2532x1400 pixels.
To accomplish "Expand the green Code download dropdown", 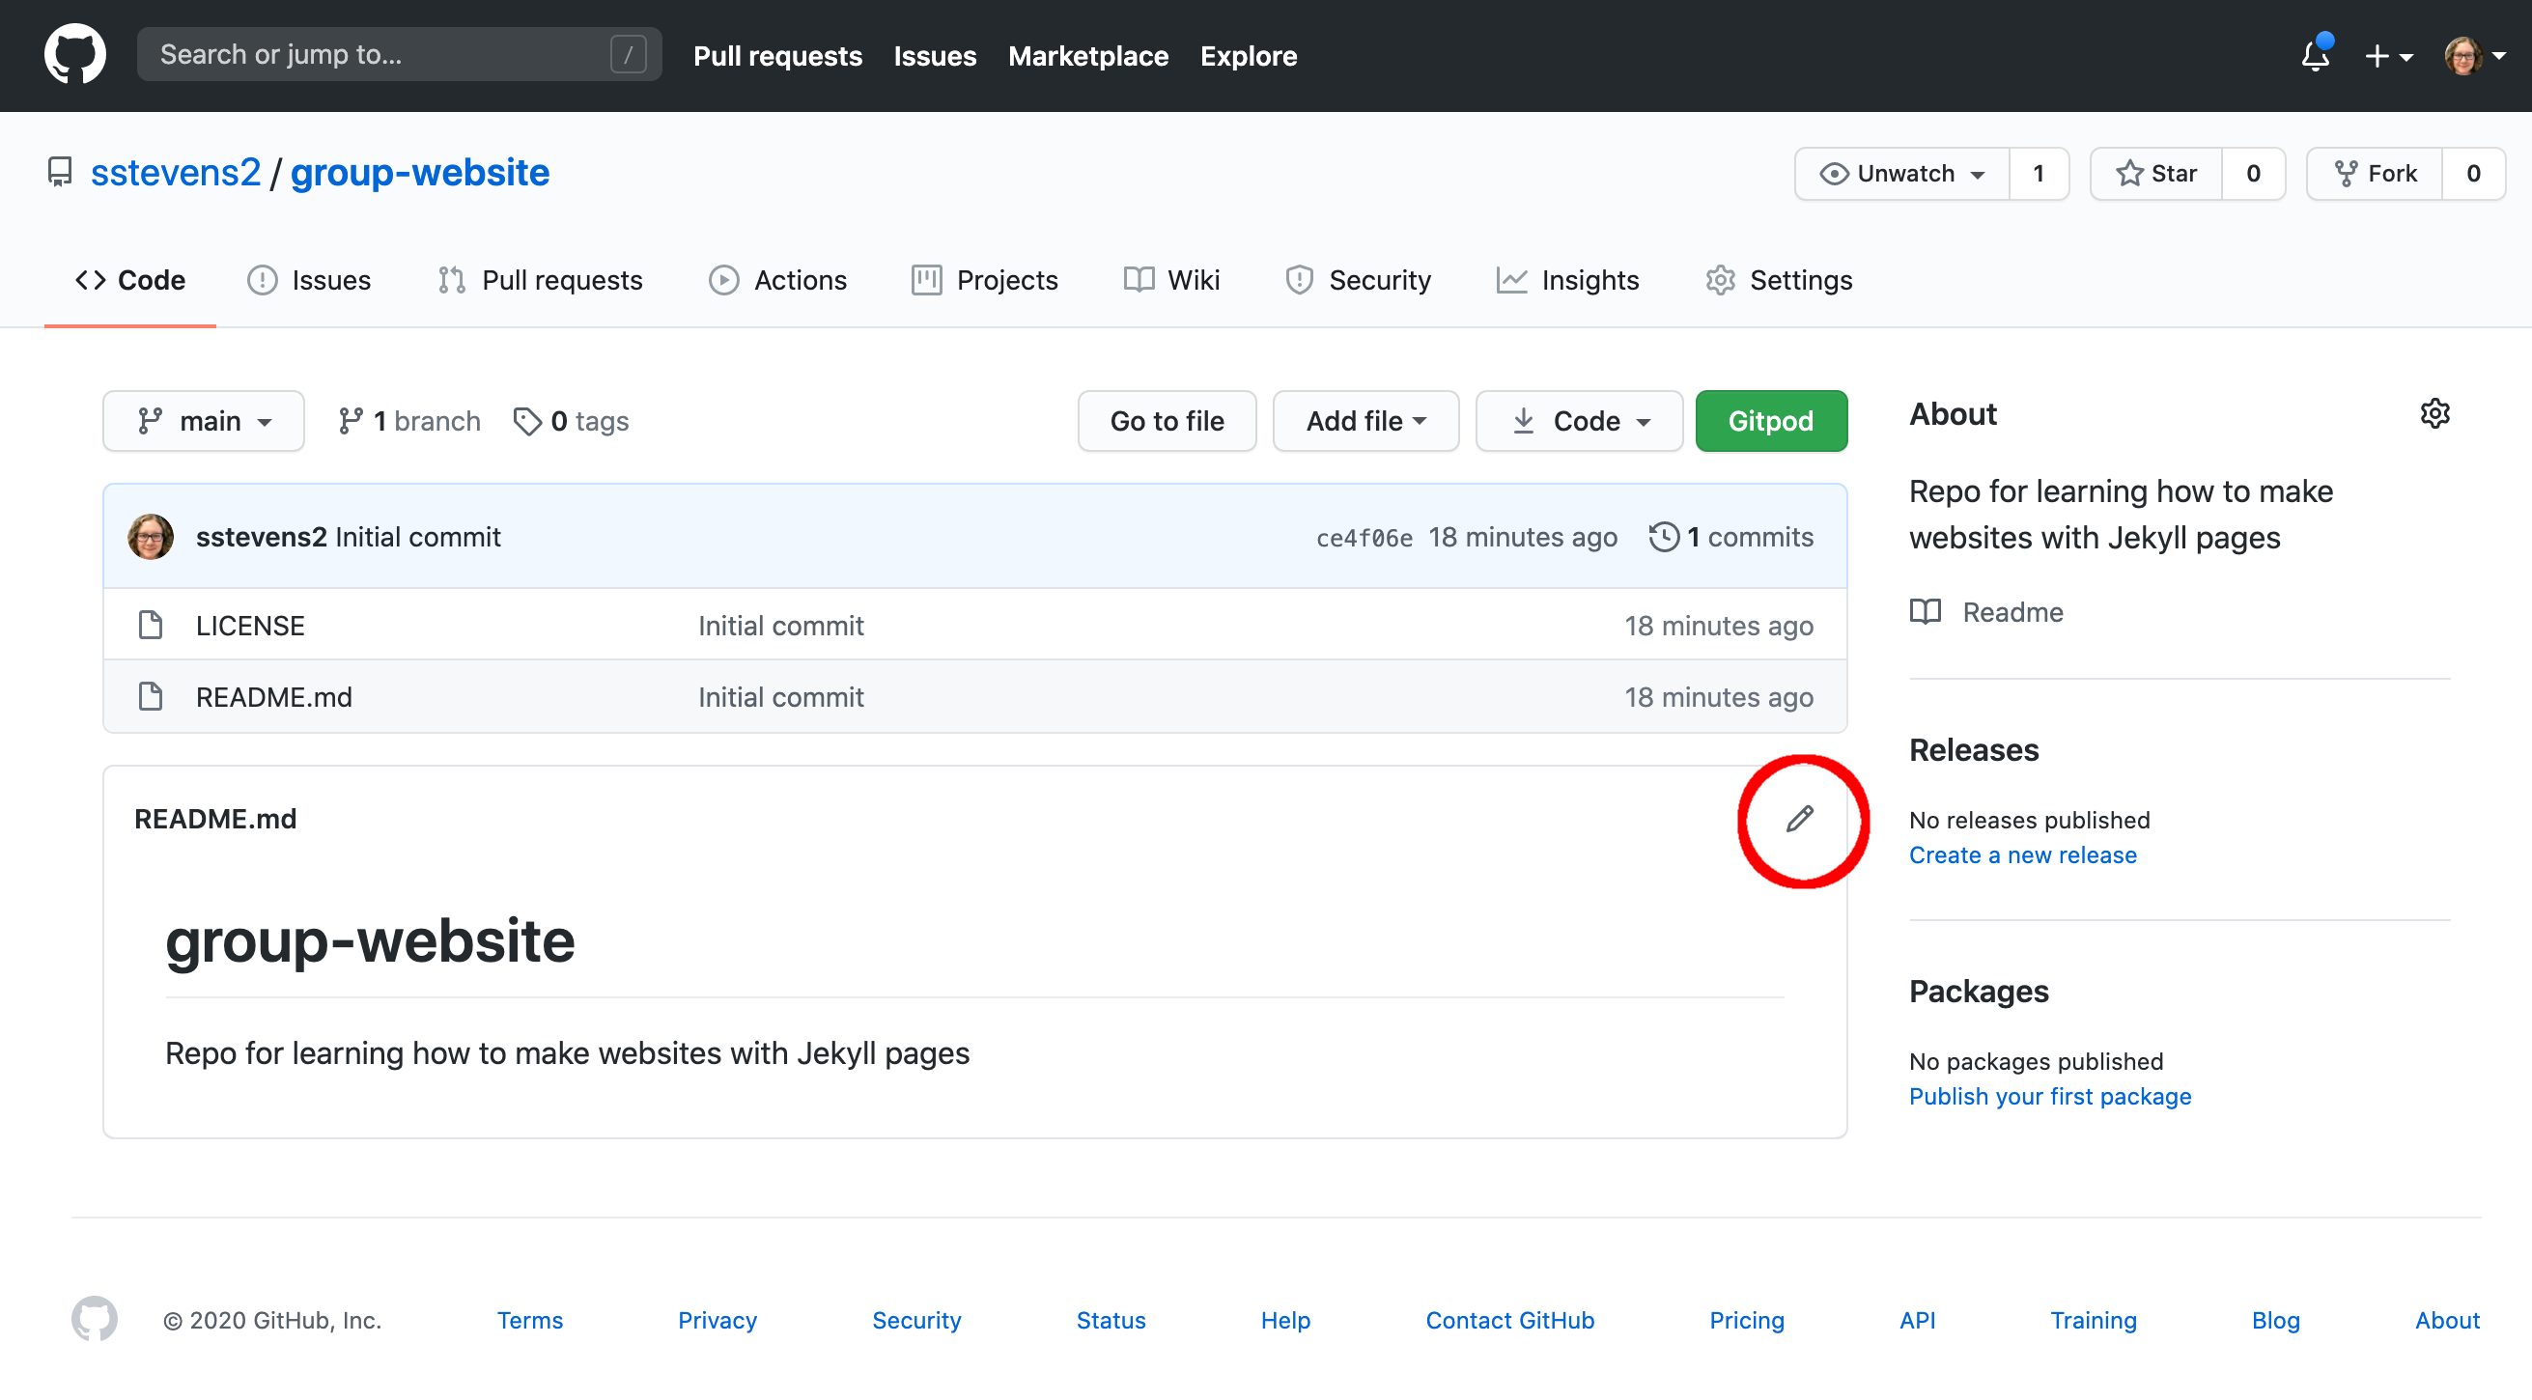I will point(1579,421).
